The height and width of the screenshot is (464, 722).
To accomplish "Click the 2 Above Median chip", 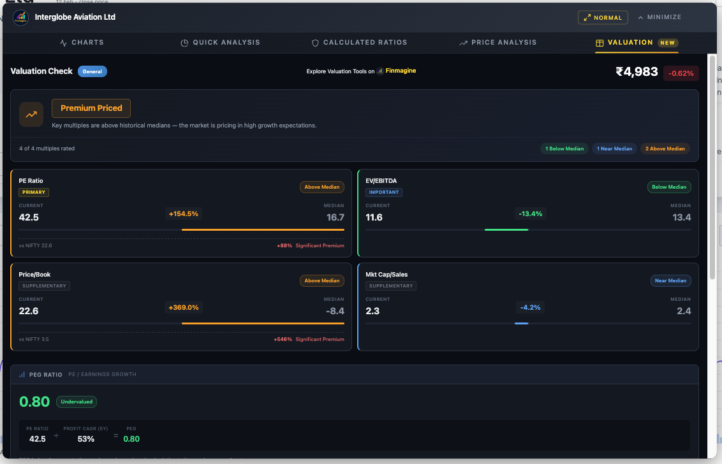I will pyautogui.click(x=666, y=149).
